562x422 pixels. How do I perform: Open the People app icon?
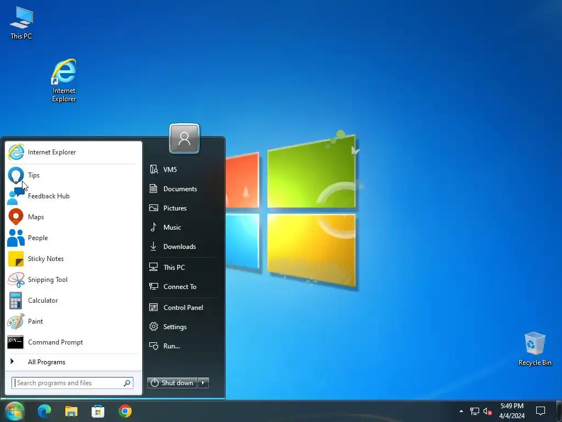[x=16, y=237]
